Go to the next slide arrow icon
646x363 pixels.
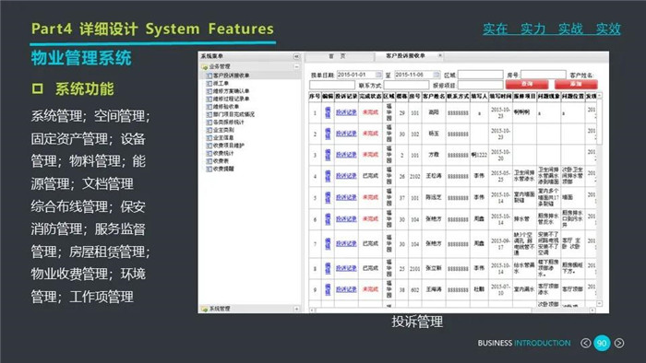(x=619, y=343)
